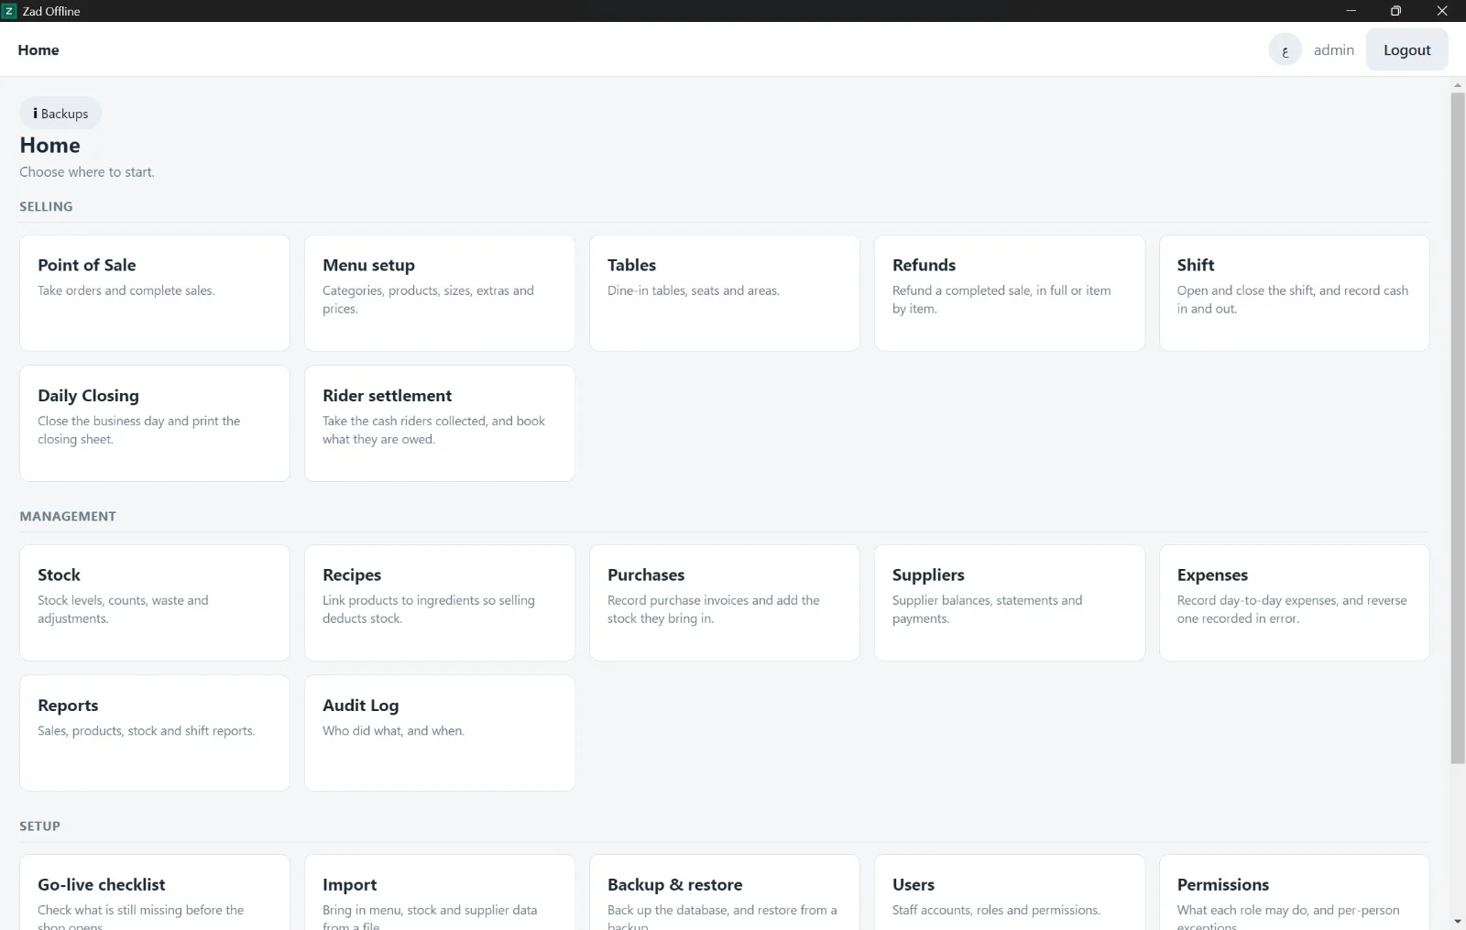This screenshot has height=930, width=1466.
Task: Click the SETUP section heading
Action: (x=39, y=826)
